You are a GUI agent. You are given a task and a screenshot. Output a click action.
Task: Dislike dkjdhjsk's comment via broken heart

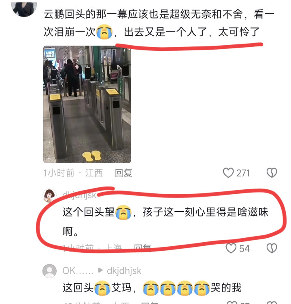click(272, 248)
